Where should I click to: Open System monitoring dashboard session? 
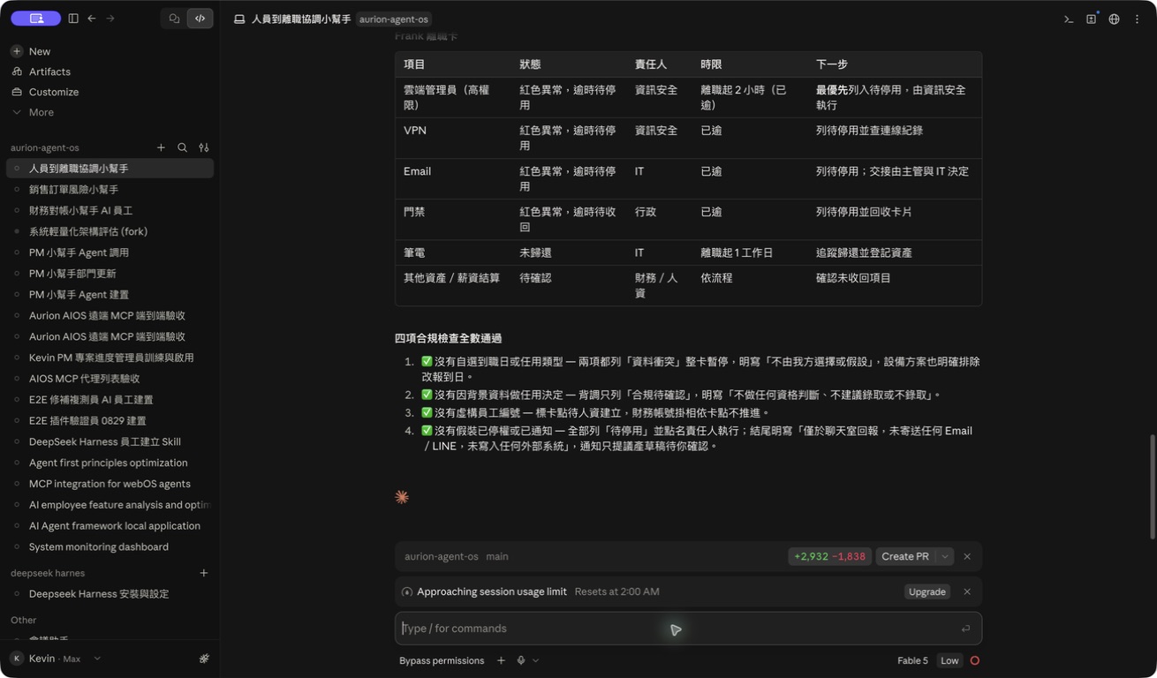pyautogui.click(x=110, y=546)
